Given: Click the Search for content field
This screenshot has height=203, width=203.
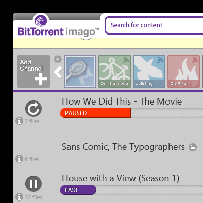Looking at the screenshot, I should click(154, 25).
